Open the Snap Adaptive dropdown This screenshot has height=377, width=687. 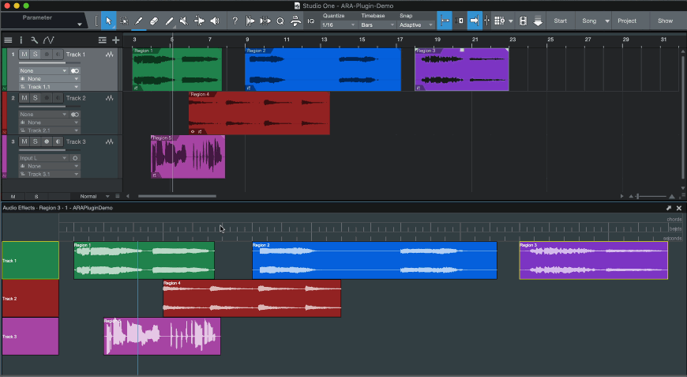416,25
